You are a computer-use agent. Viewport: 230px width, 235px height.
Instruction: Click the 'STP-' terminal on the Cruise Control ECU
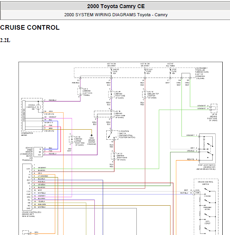(x=29, y=169)
